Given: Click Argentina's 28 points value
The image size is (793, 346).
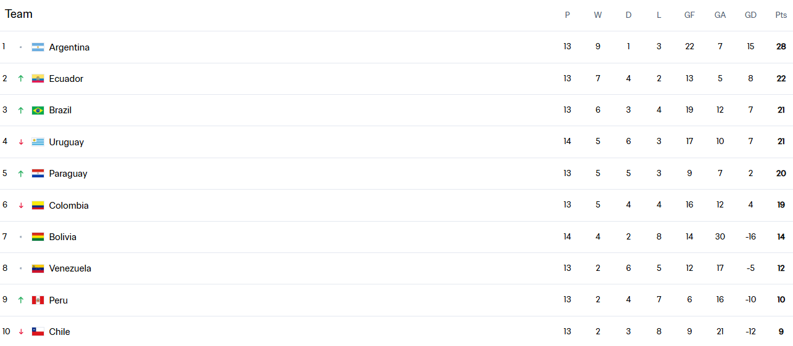Looking at the screenshot, I should (x=781, y=47).
